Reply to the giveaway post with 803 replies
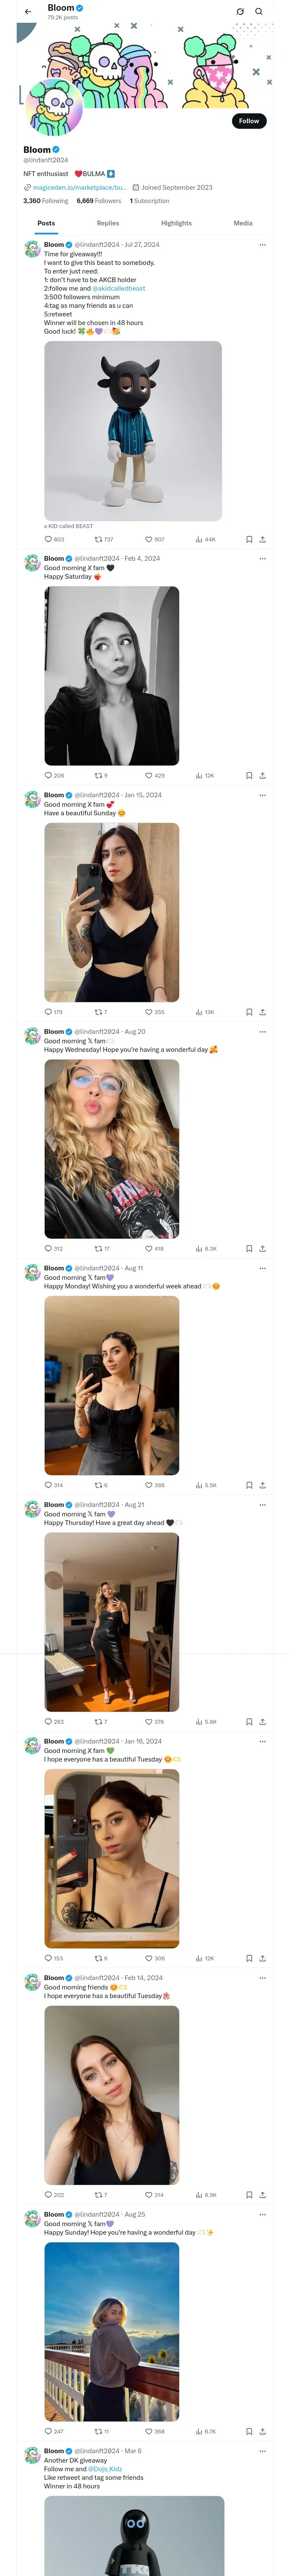Screen dimensions: 290x2576 pyautogui.click(x=54, y=539)
